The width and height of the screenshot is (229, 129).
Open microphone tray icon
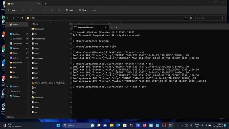coord(191,125)
